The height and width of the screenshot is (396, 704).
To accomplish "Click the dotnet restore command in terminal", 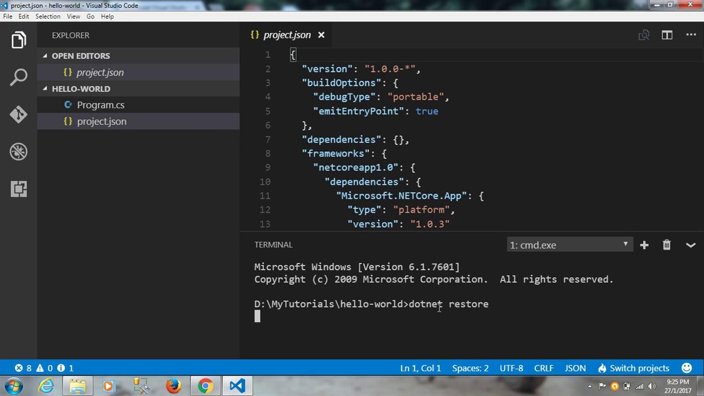I will [x=448, y=304].
